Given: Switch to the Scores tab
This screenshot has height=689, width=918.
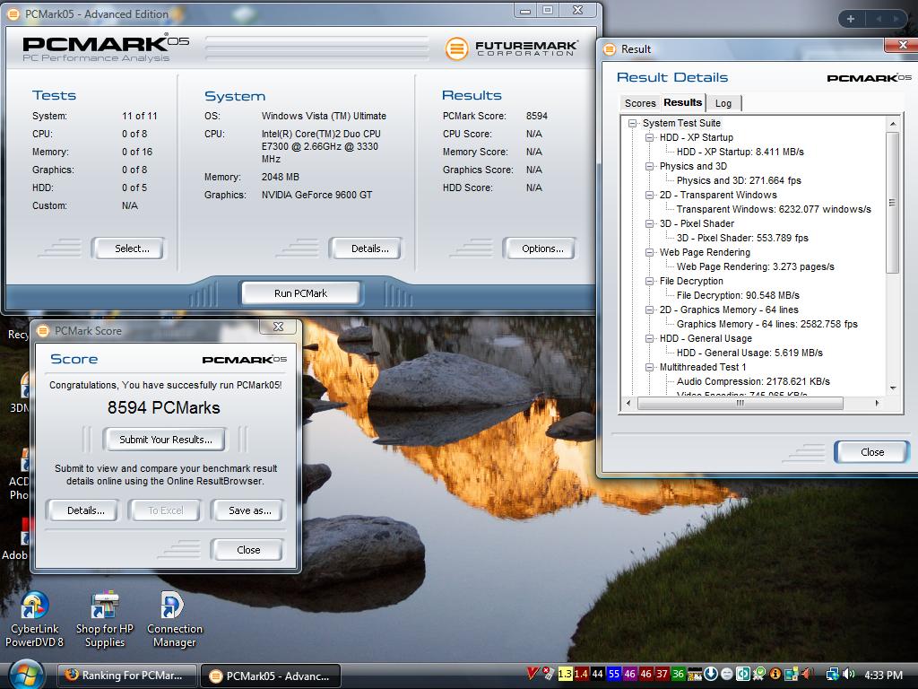Looking at the screenshot, I should [640, 103].
